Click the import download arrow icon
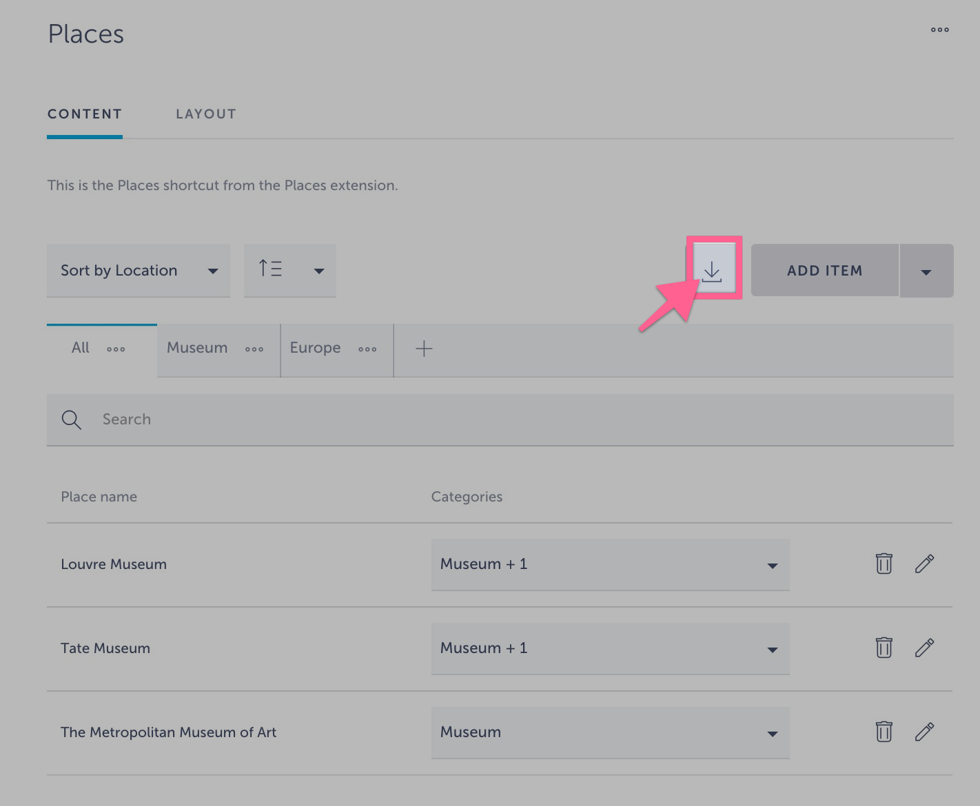 click(712, 271)
